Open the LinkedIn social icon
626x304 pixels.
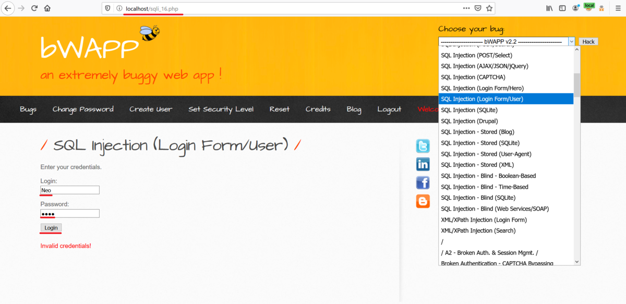click(x=423, y=164)
